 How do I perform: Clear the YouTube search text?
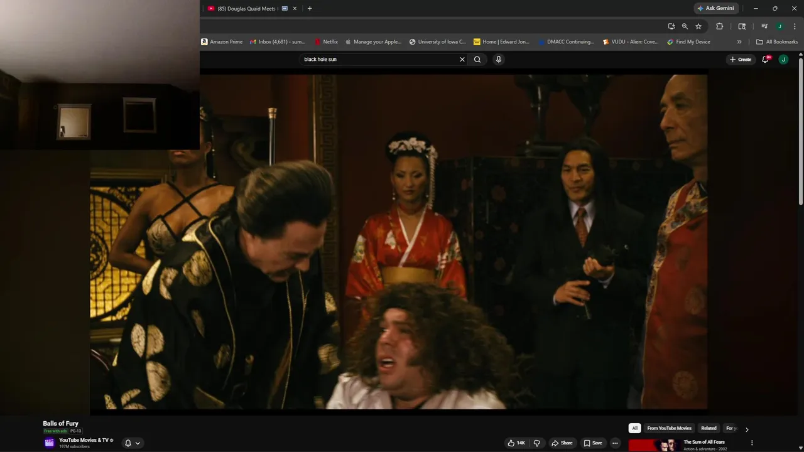pyautogui.click(x=462, y=60)
